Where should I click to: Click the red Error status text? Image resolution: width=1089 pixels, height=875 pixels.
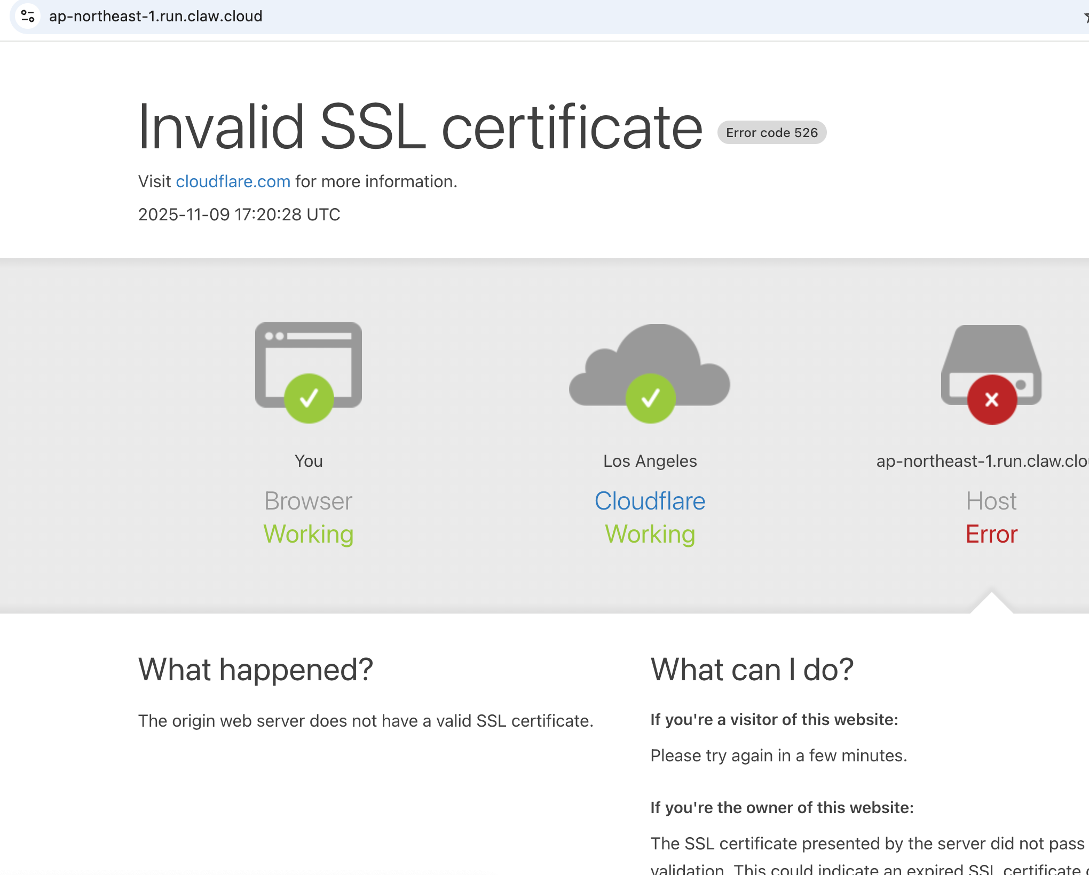[991, 534]
